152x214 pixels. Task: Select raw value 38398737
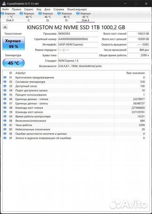point(139,103)
